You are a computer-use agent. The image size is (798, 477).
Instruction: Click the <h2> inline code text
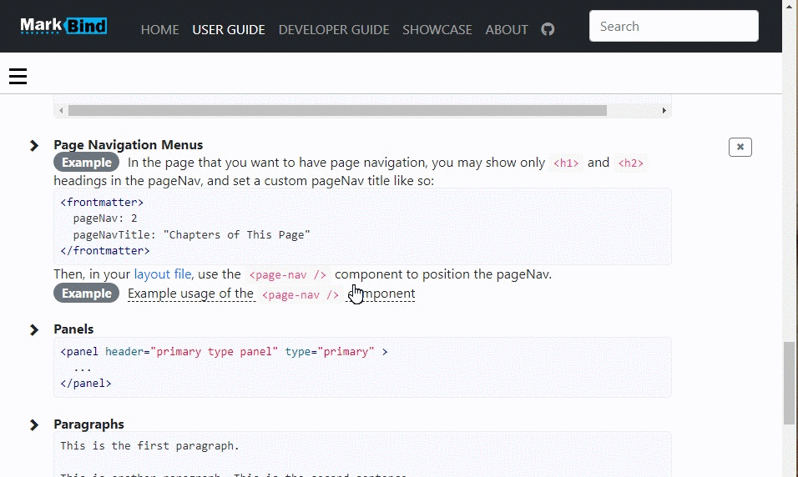coord(630,163)
